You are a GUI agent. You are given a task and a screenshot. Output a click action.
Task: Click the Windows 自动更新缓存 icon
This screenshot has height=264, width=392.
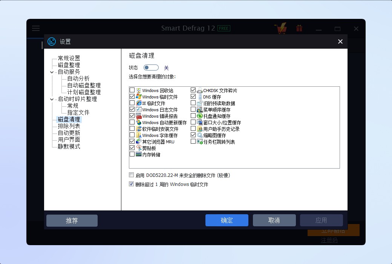(x=139, y=123)
